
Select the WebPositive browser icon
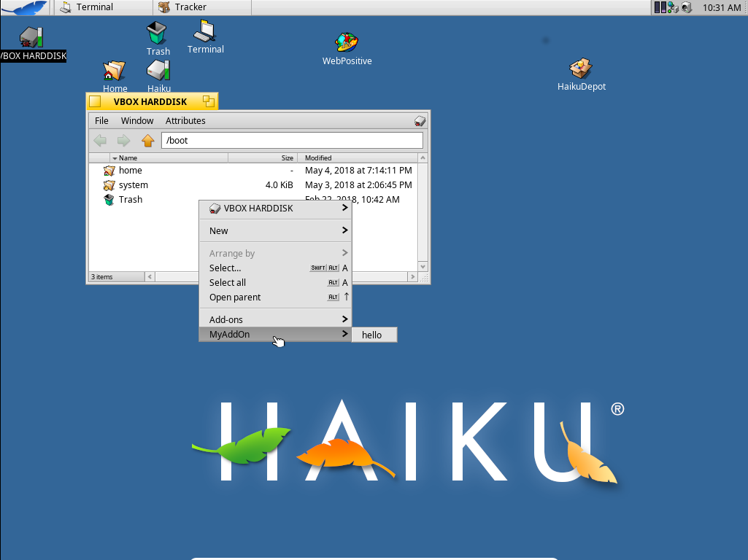point(347,49)
